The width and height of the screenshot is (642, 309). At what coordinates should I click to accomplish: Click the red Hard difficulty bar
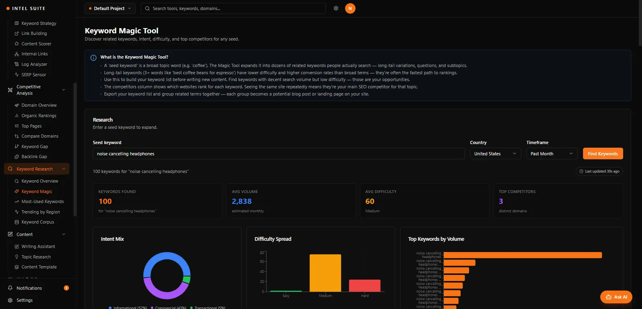(365, 286)
